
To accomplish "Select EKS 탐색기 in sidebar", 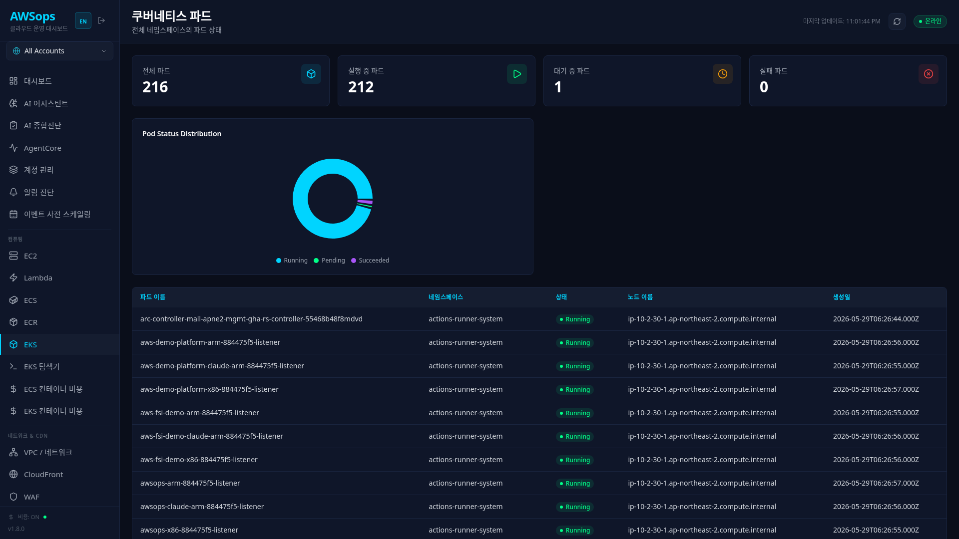I will coord(60,366).
